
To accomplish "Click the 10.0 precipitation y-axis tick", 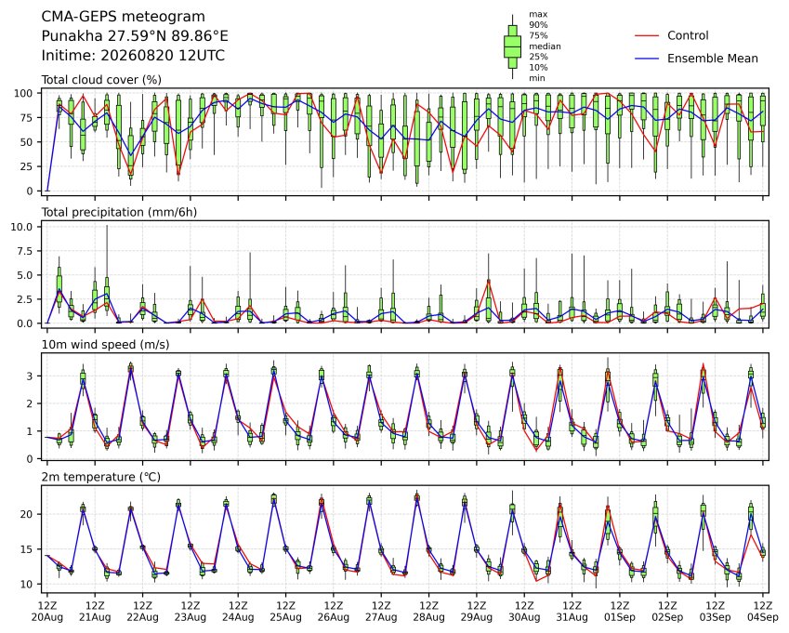I will (21, 227).
